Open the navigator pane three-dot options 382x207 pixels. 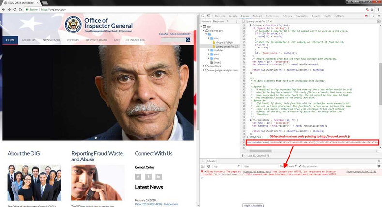pyautogui.click(x=236, y=21)
